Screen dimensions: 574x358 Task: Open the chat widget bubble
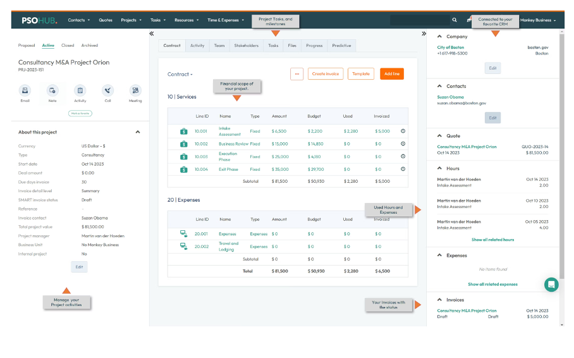click(551, 285)
